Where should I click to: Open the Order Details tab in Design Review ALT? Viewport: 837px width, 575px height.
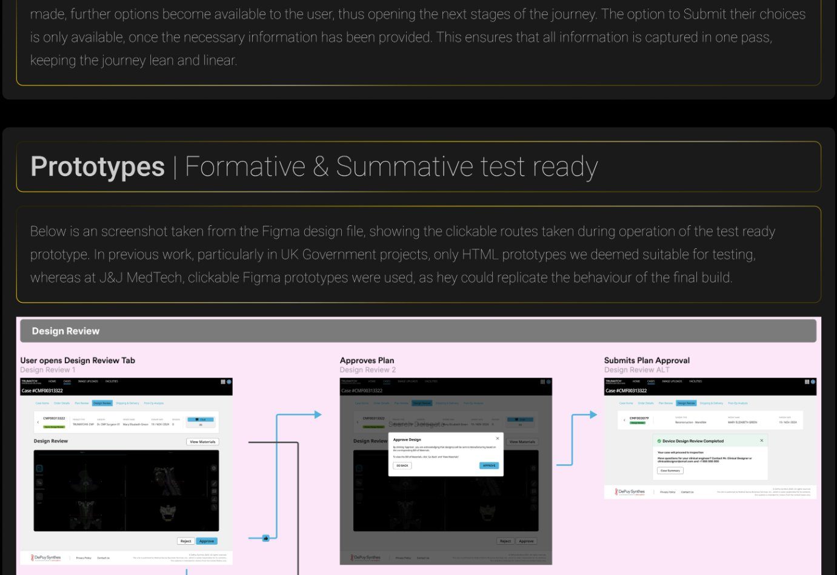click(x=646, y=403)
